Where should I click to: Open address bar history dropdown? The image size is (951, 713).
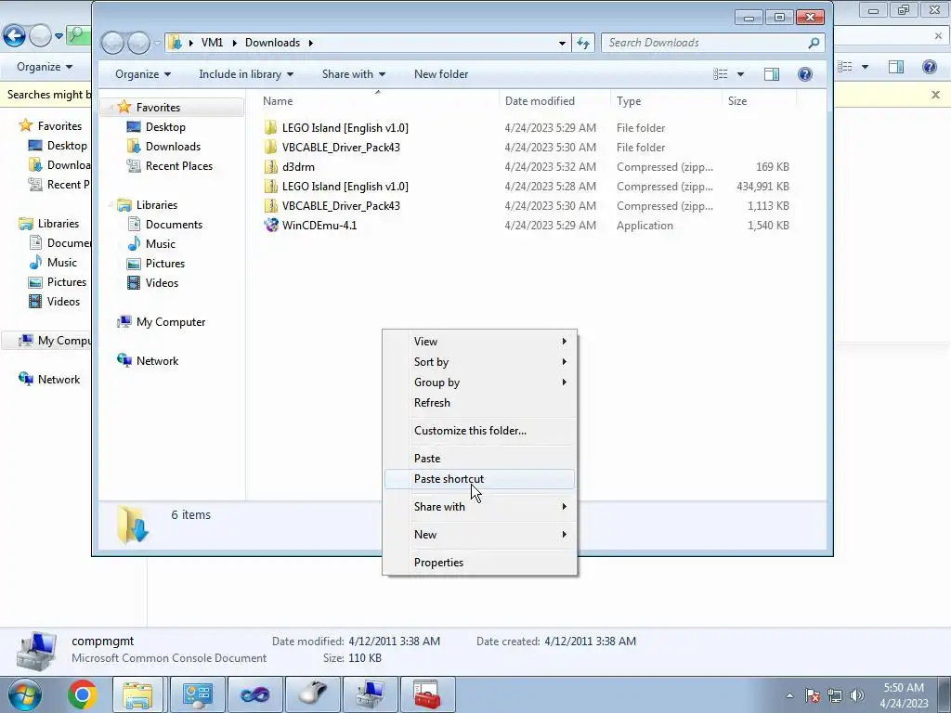(x=562, y=43)
